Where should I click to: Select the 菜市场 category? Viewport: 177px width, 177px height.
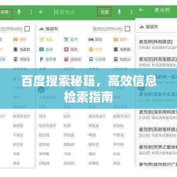pyautogui.click(x=44, y=154)
